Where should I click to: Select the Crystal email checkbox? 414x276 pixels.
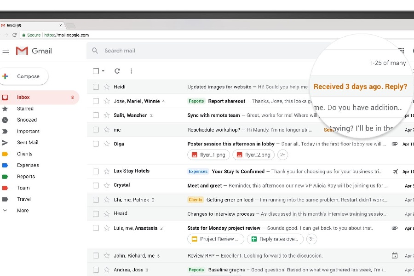click(x=96, y=185)
